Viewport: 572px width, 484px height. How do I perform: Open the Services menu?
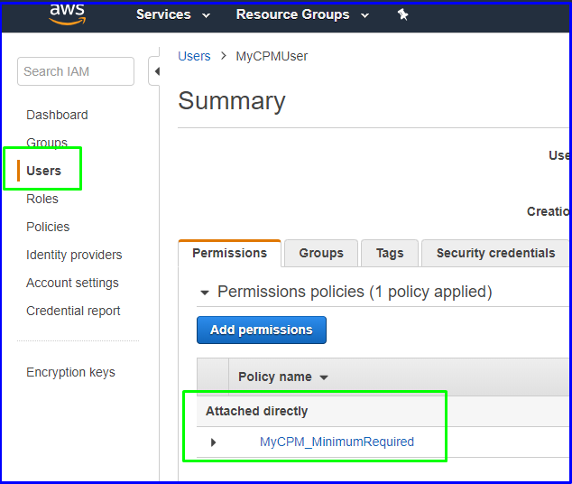point(173,14)
